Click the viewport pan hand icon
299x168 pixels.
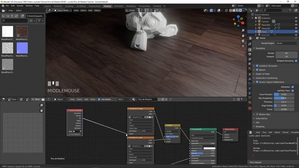243,36
